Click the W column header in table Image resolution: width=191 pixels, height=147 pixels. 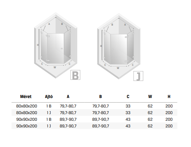pyautogui.click(x=150, y=97)
